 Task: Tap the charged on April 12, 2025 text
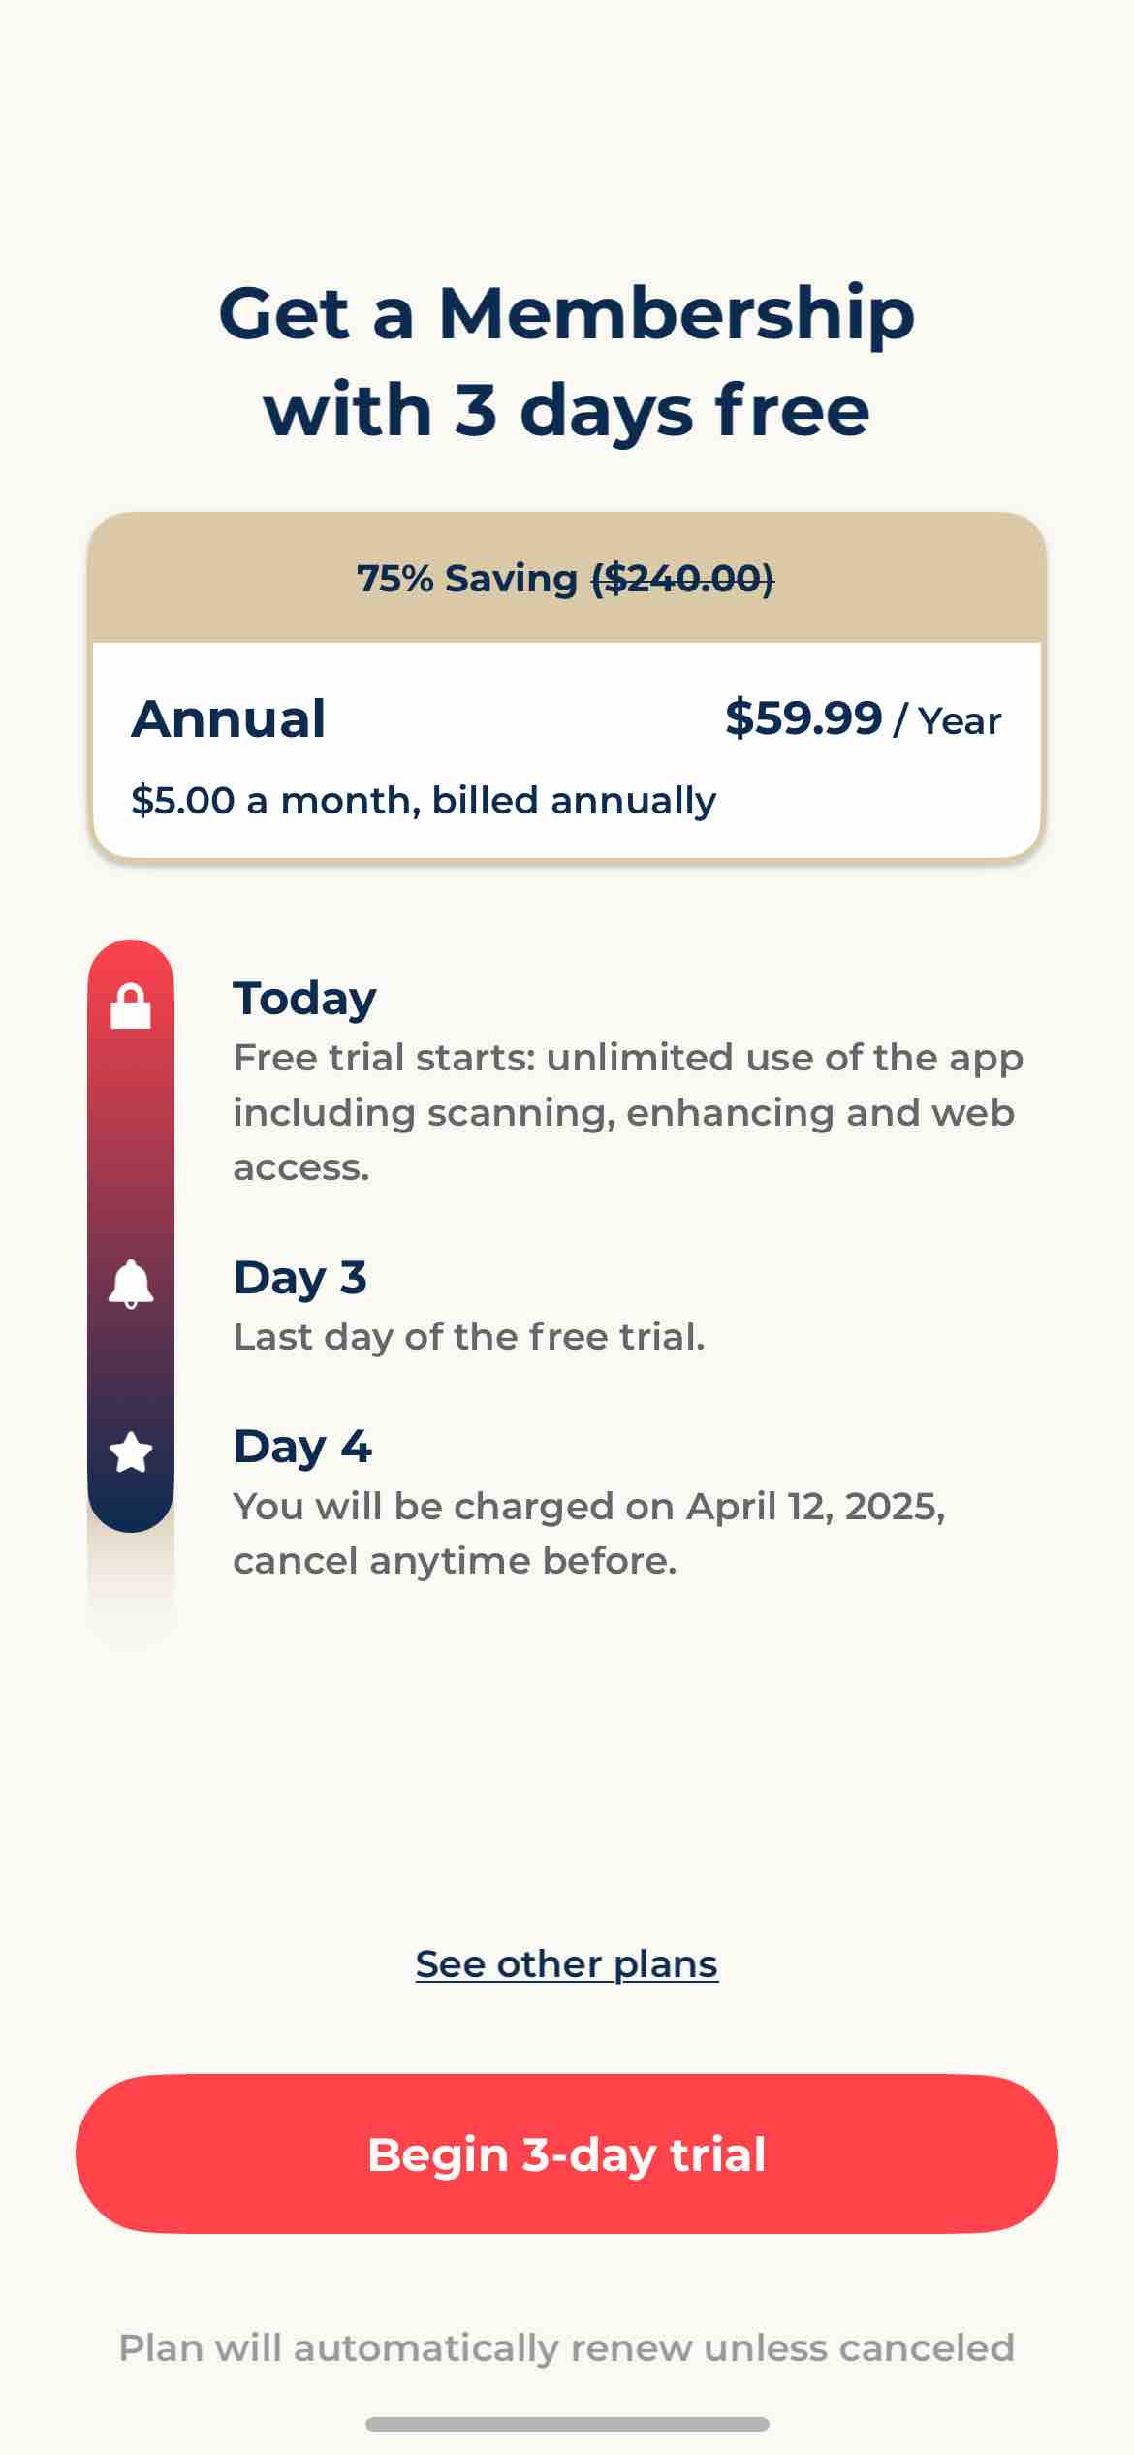pos(589,1533)
